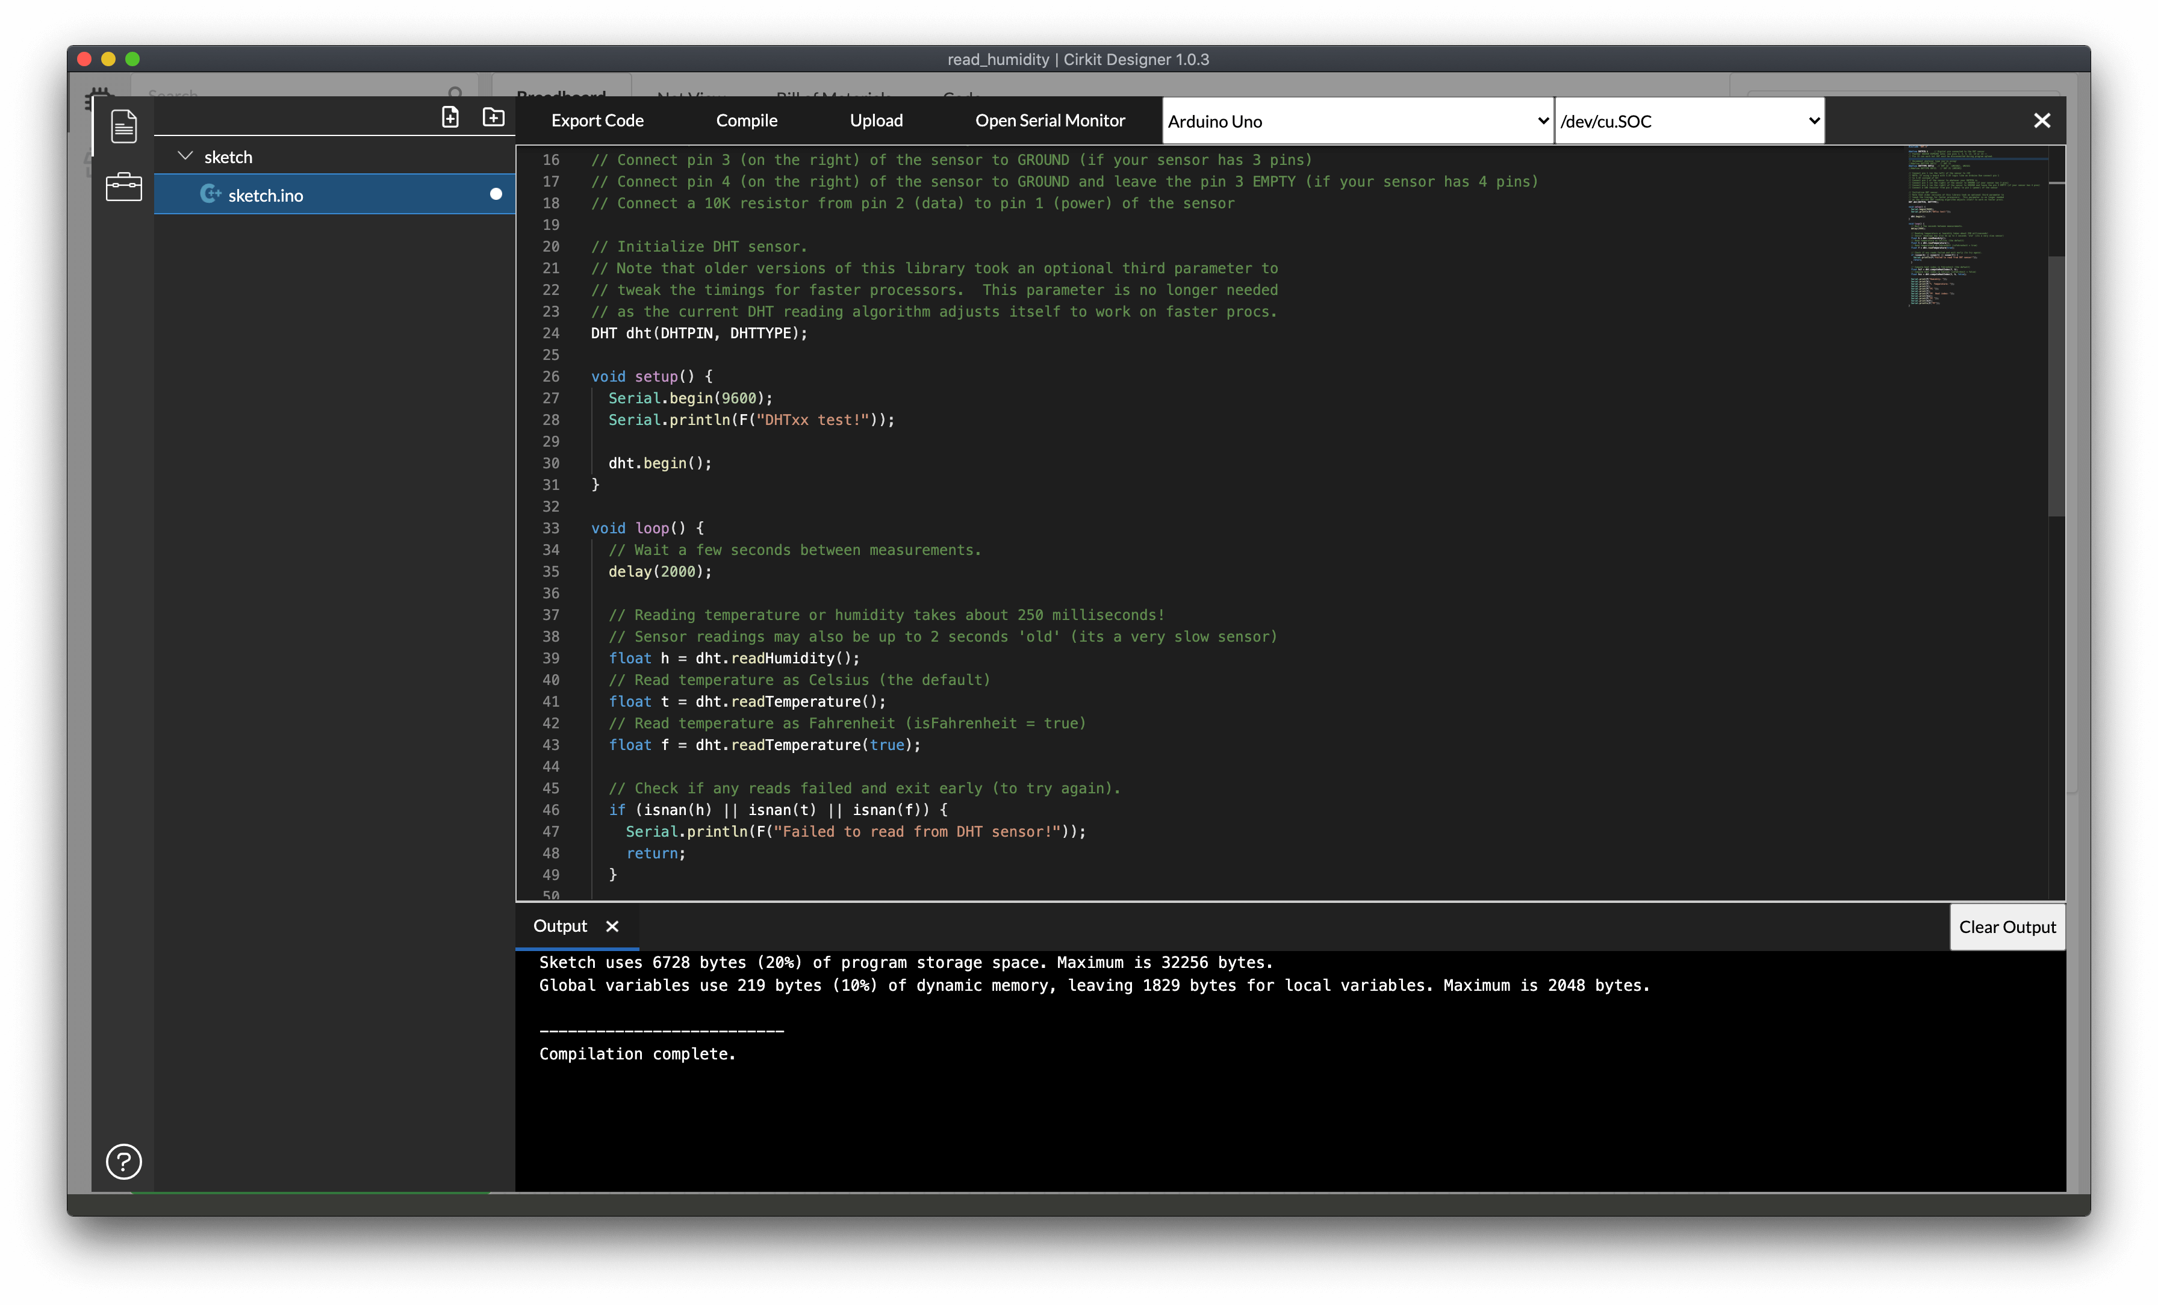Close the Output tab with its X
The height and width of the screenshot is (1305, 2158).
[612, 926]
